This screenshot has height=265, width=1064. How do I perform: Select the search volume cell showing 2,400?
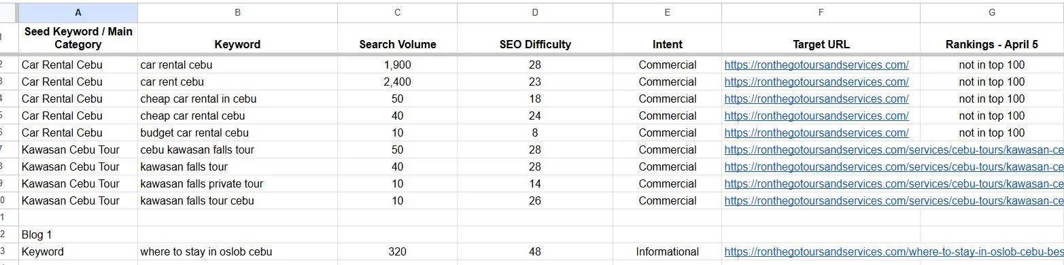[x=398, y=82]
